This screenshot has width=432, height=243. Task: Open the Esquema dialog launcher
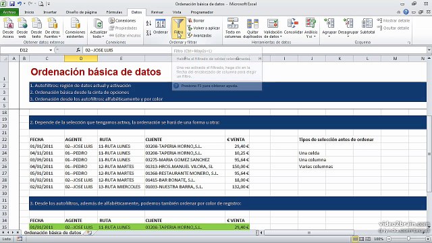409,43
